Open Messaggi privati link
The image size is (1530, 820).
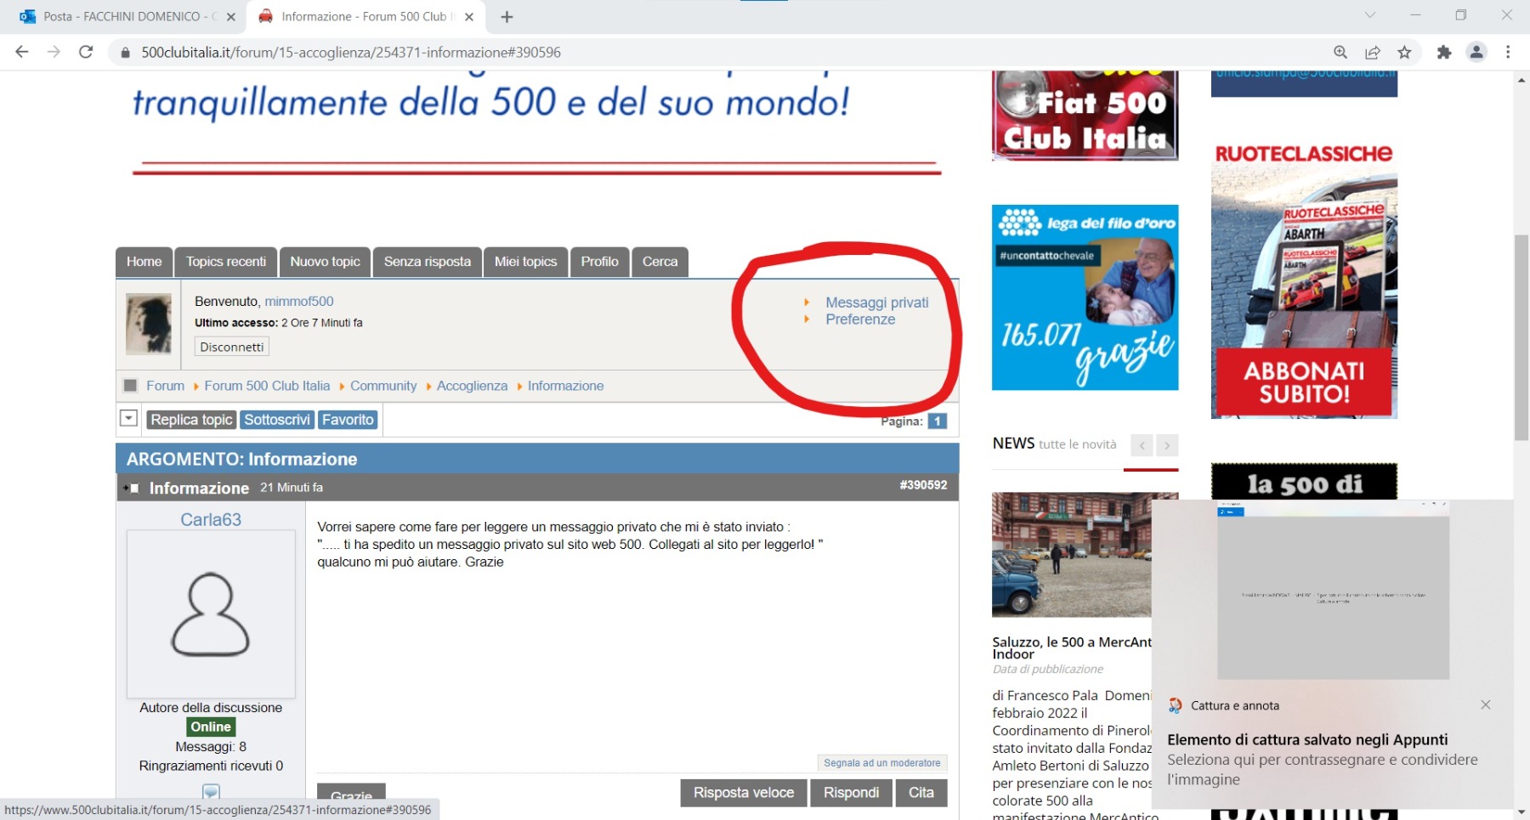point(877,303)
